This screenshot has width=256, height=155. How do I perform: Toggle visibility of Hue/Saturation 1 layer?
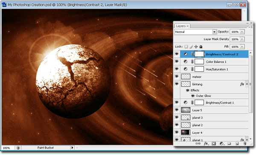click(177, 69)
